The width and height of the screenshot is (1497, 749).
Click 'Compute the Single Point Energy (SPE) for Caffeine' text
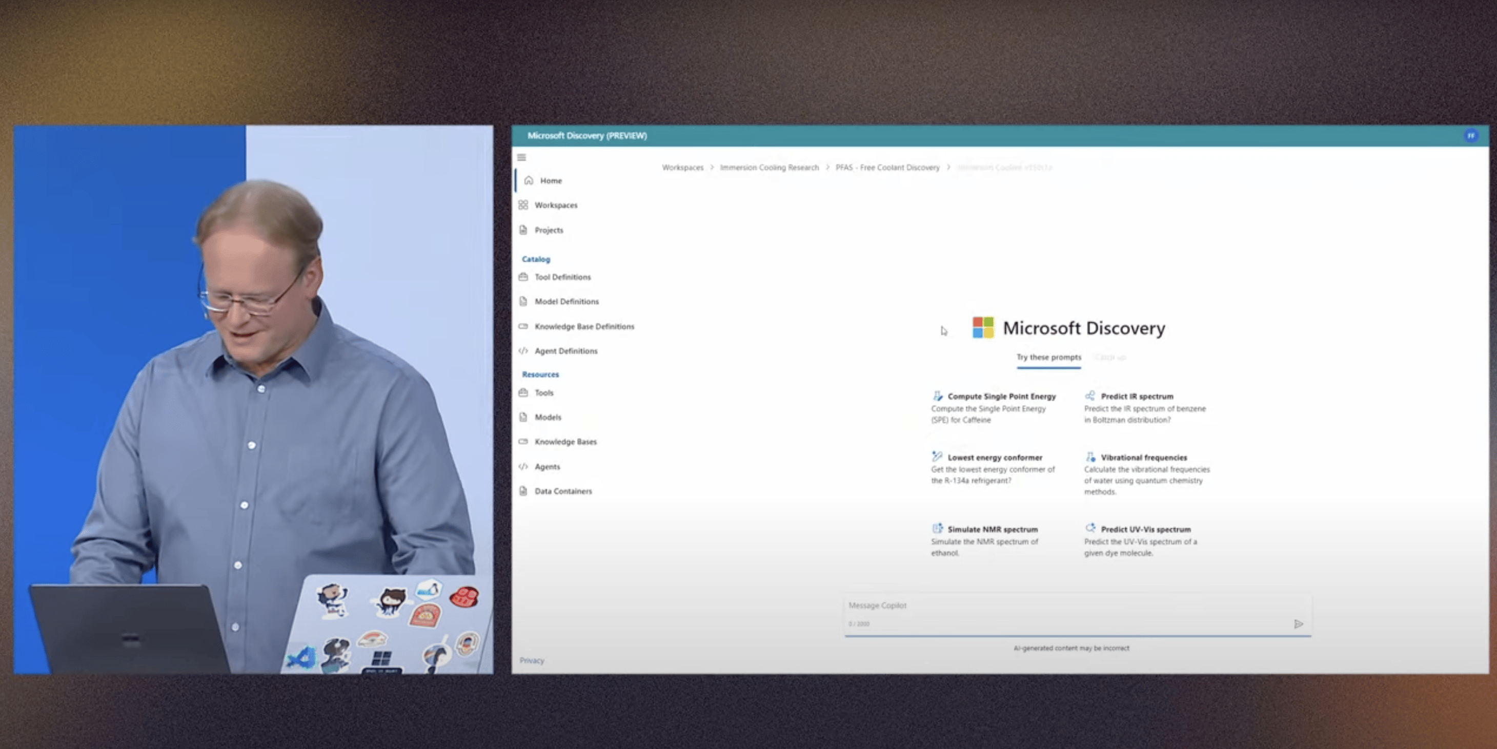(x=988, y=414)
